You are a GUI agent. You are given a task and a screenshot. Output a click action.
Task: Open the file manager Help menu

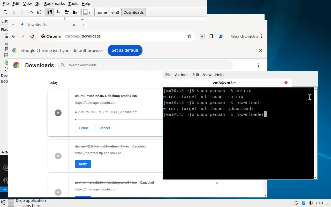[86, 4]
